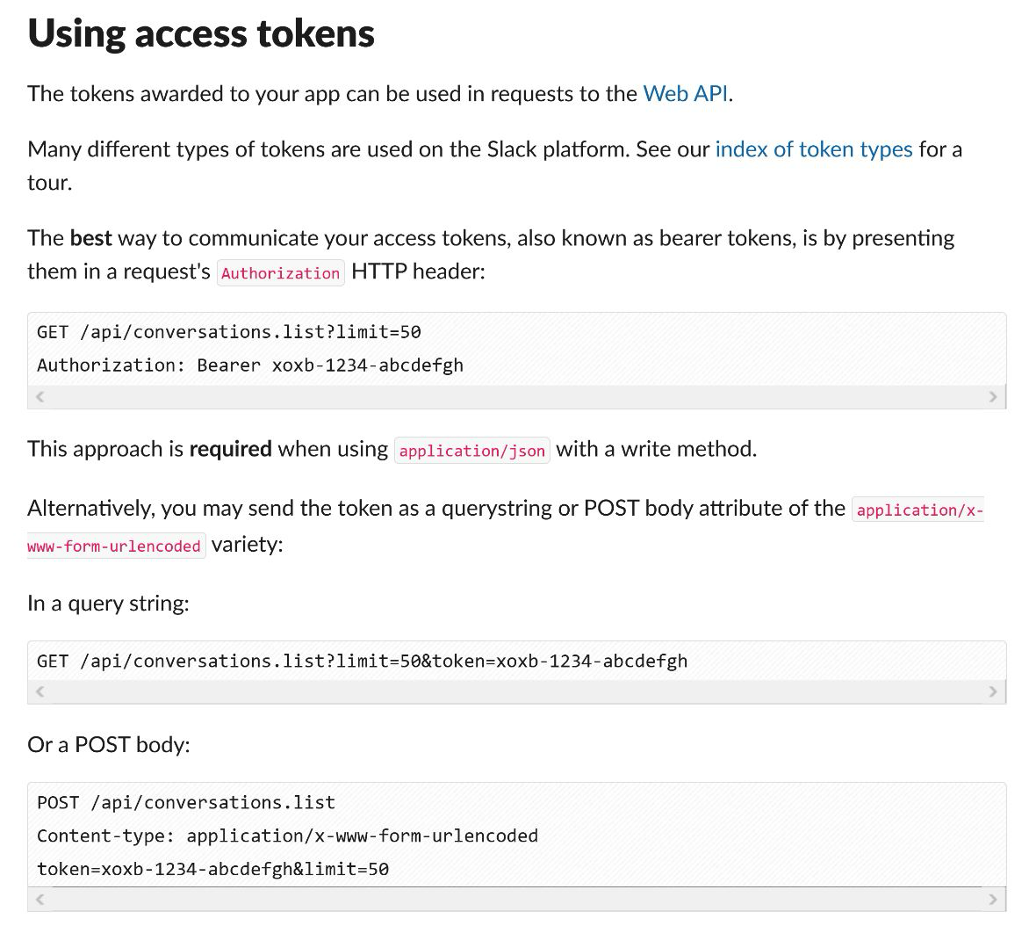
Task: Click the inline Authorization code label
Action: (280, 273)
